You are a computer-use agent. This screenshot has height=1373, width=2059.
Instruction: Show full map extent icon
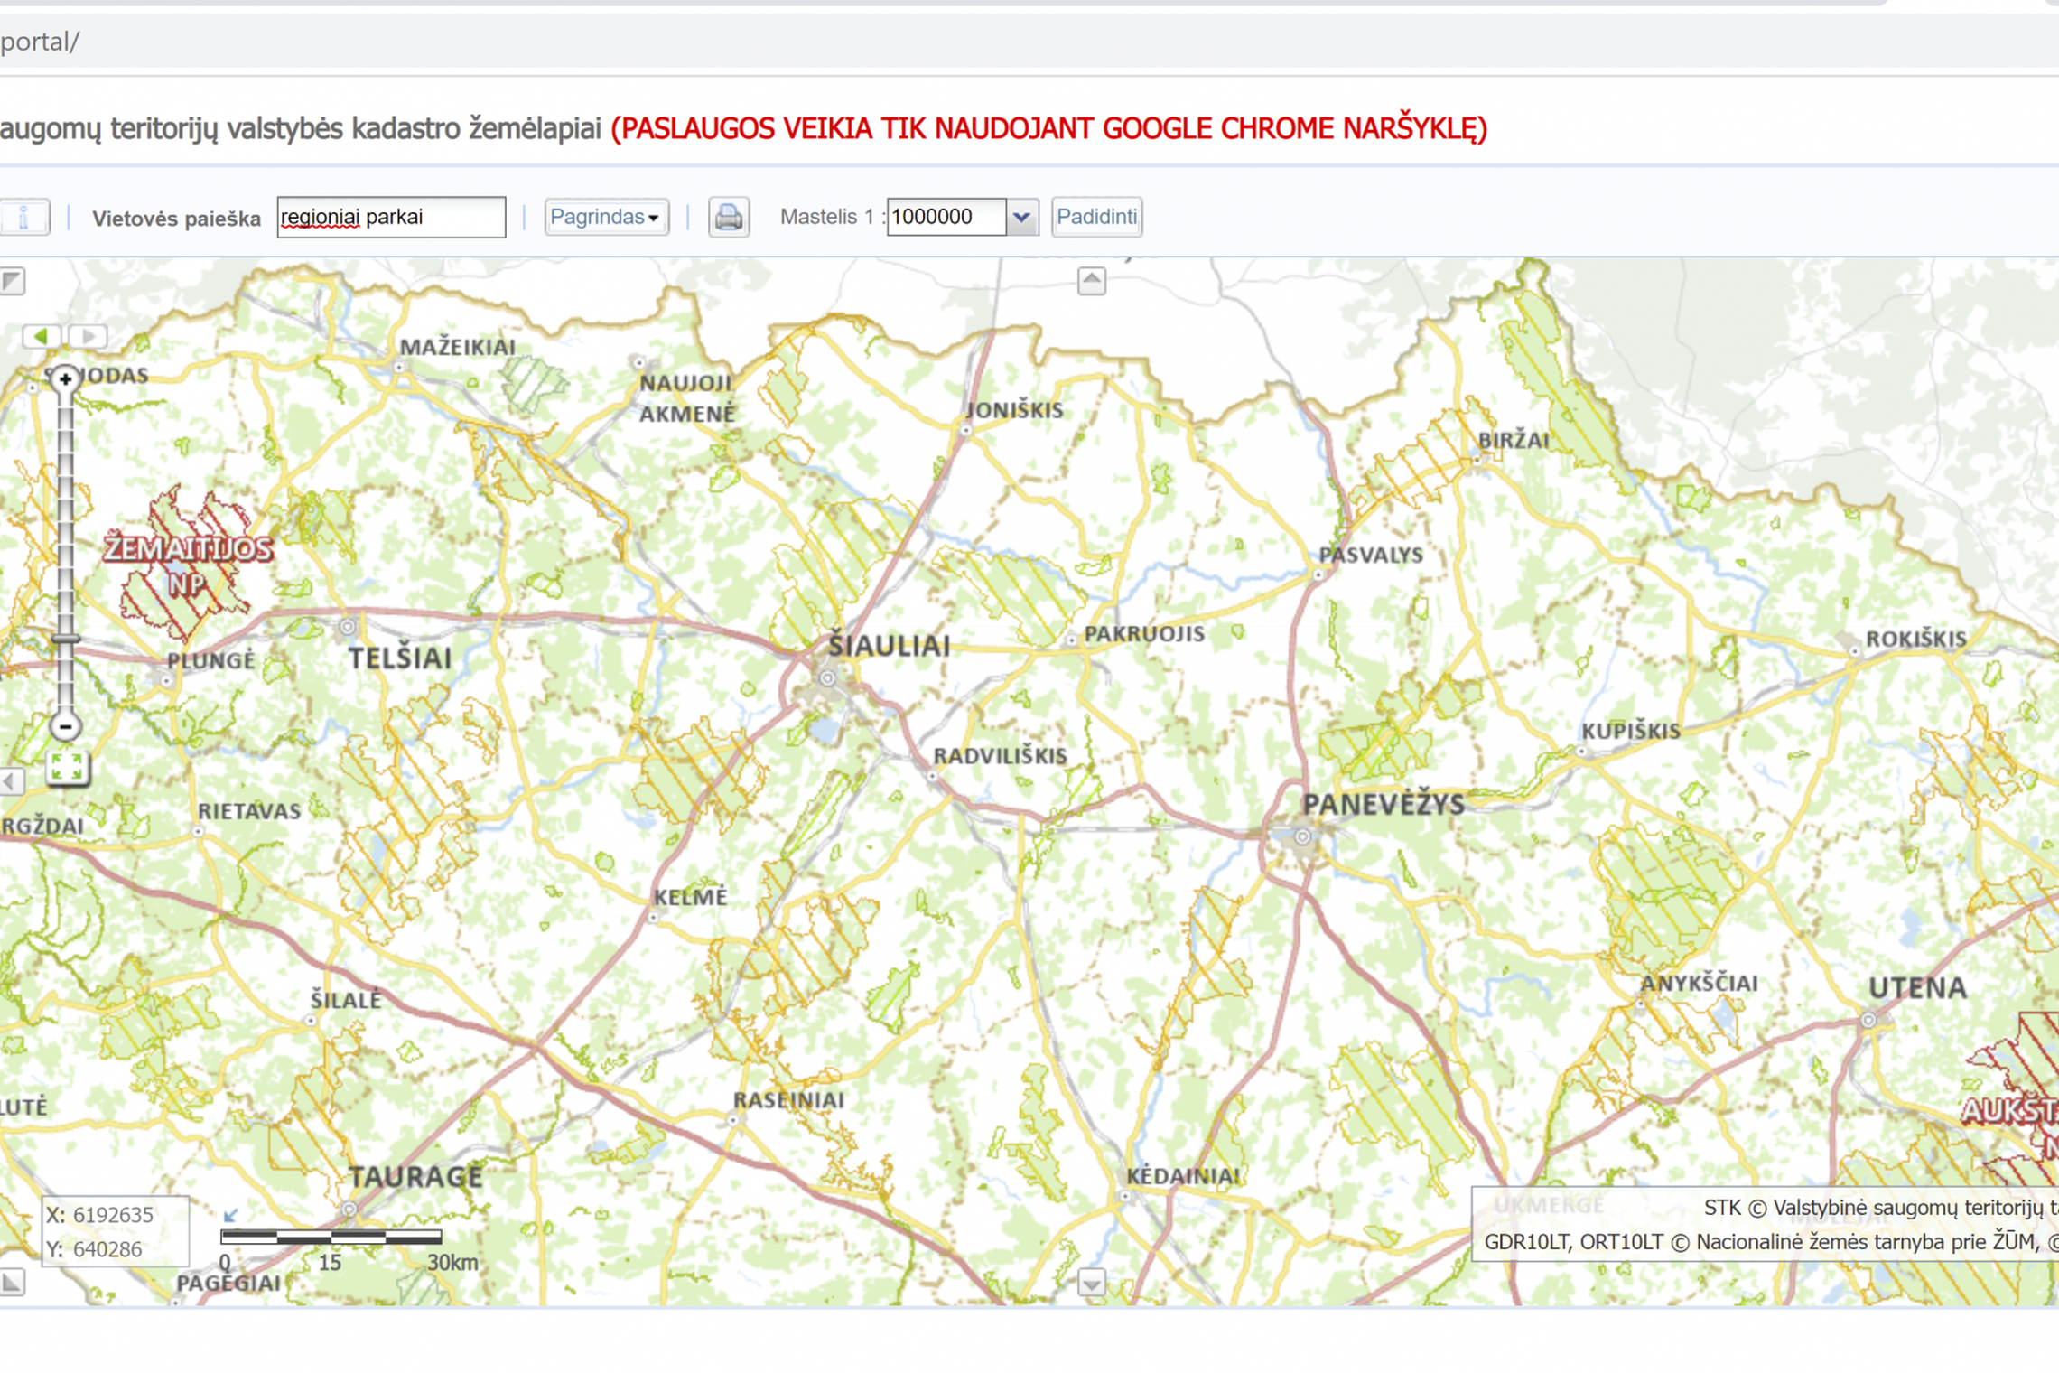68,768
